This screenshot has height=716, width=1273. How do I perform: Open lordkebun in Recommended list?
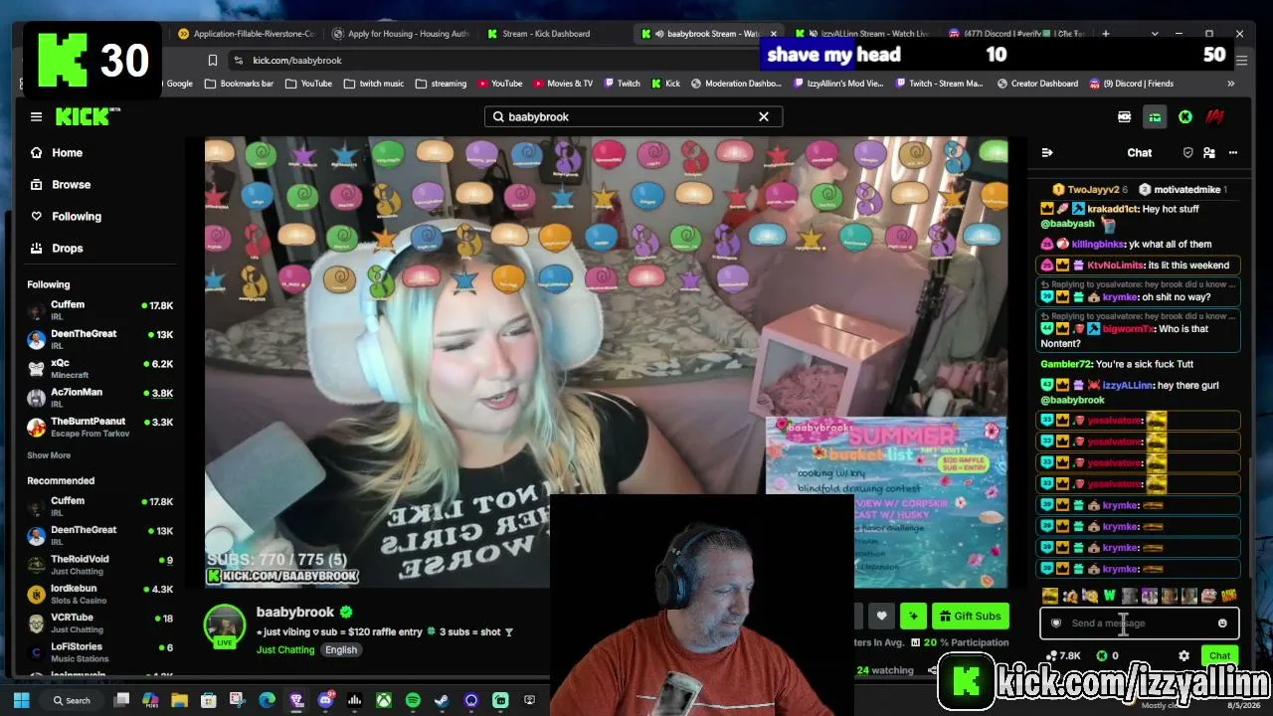click(x=99, y=594)
